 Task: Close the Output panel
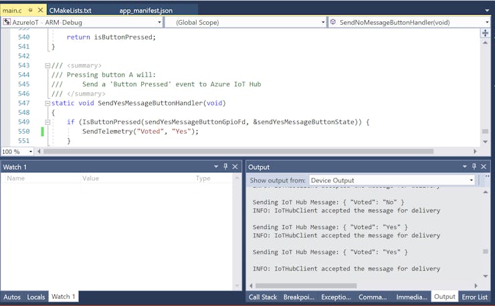(x=483, y=166)
